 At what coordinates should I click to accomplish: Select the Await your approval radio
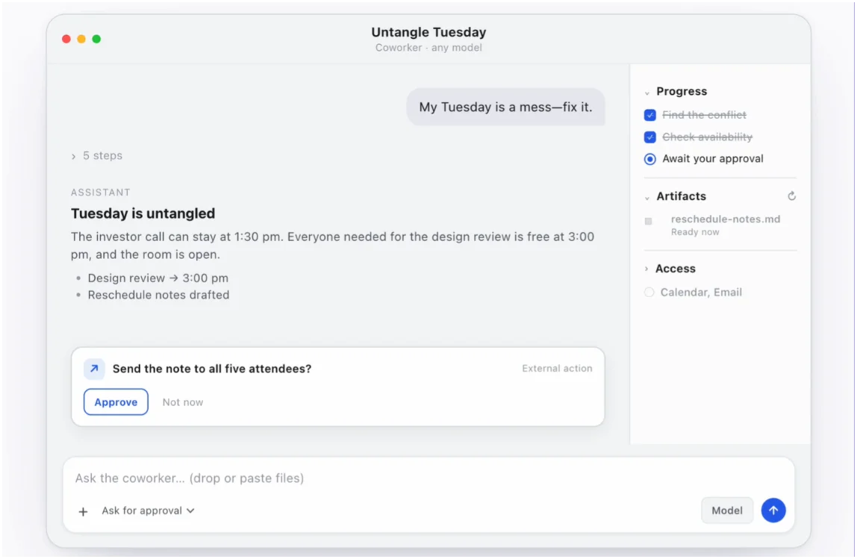point(650,159)
